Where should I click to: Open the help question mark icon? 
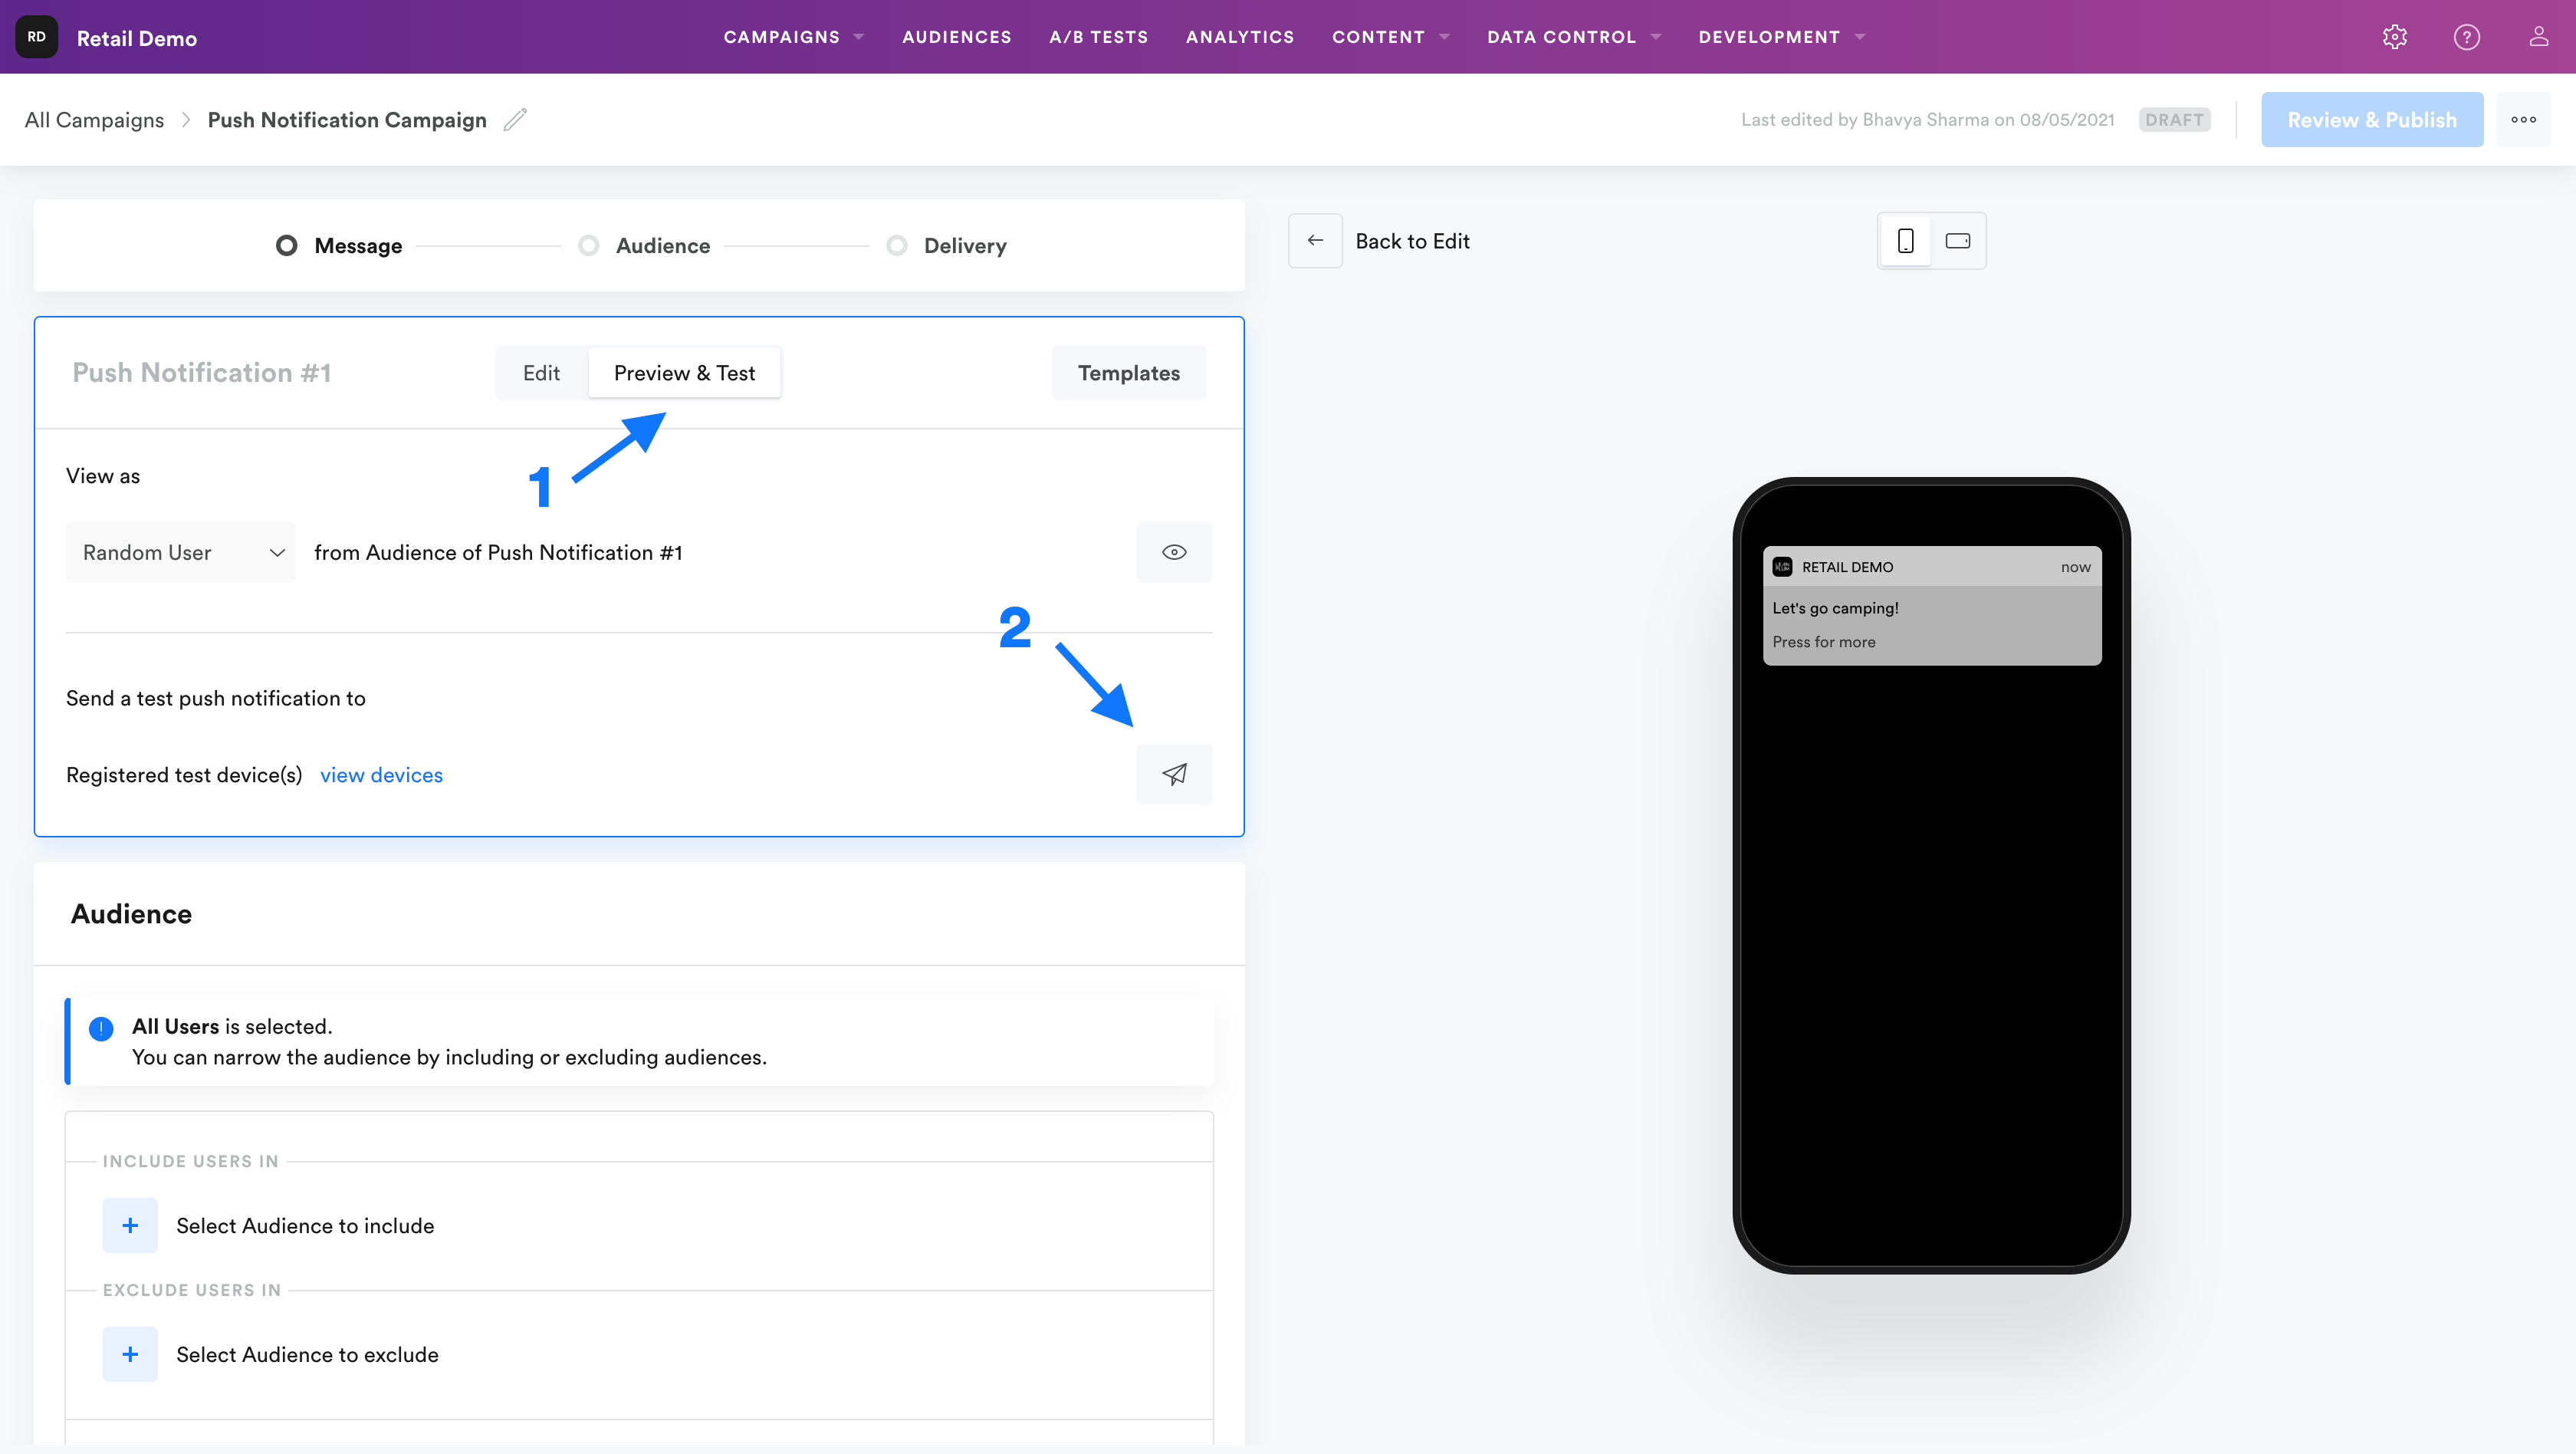[2466, 37]
